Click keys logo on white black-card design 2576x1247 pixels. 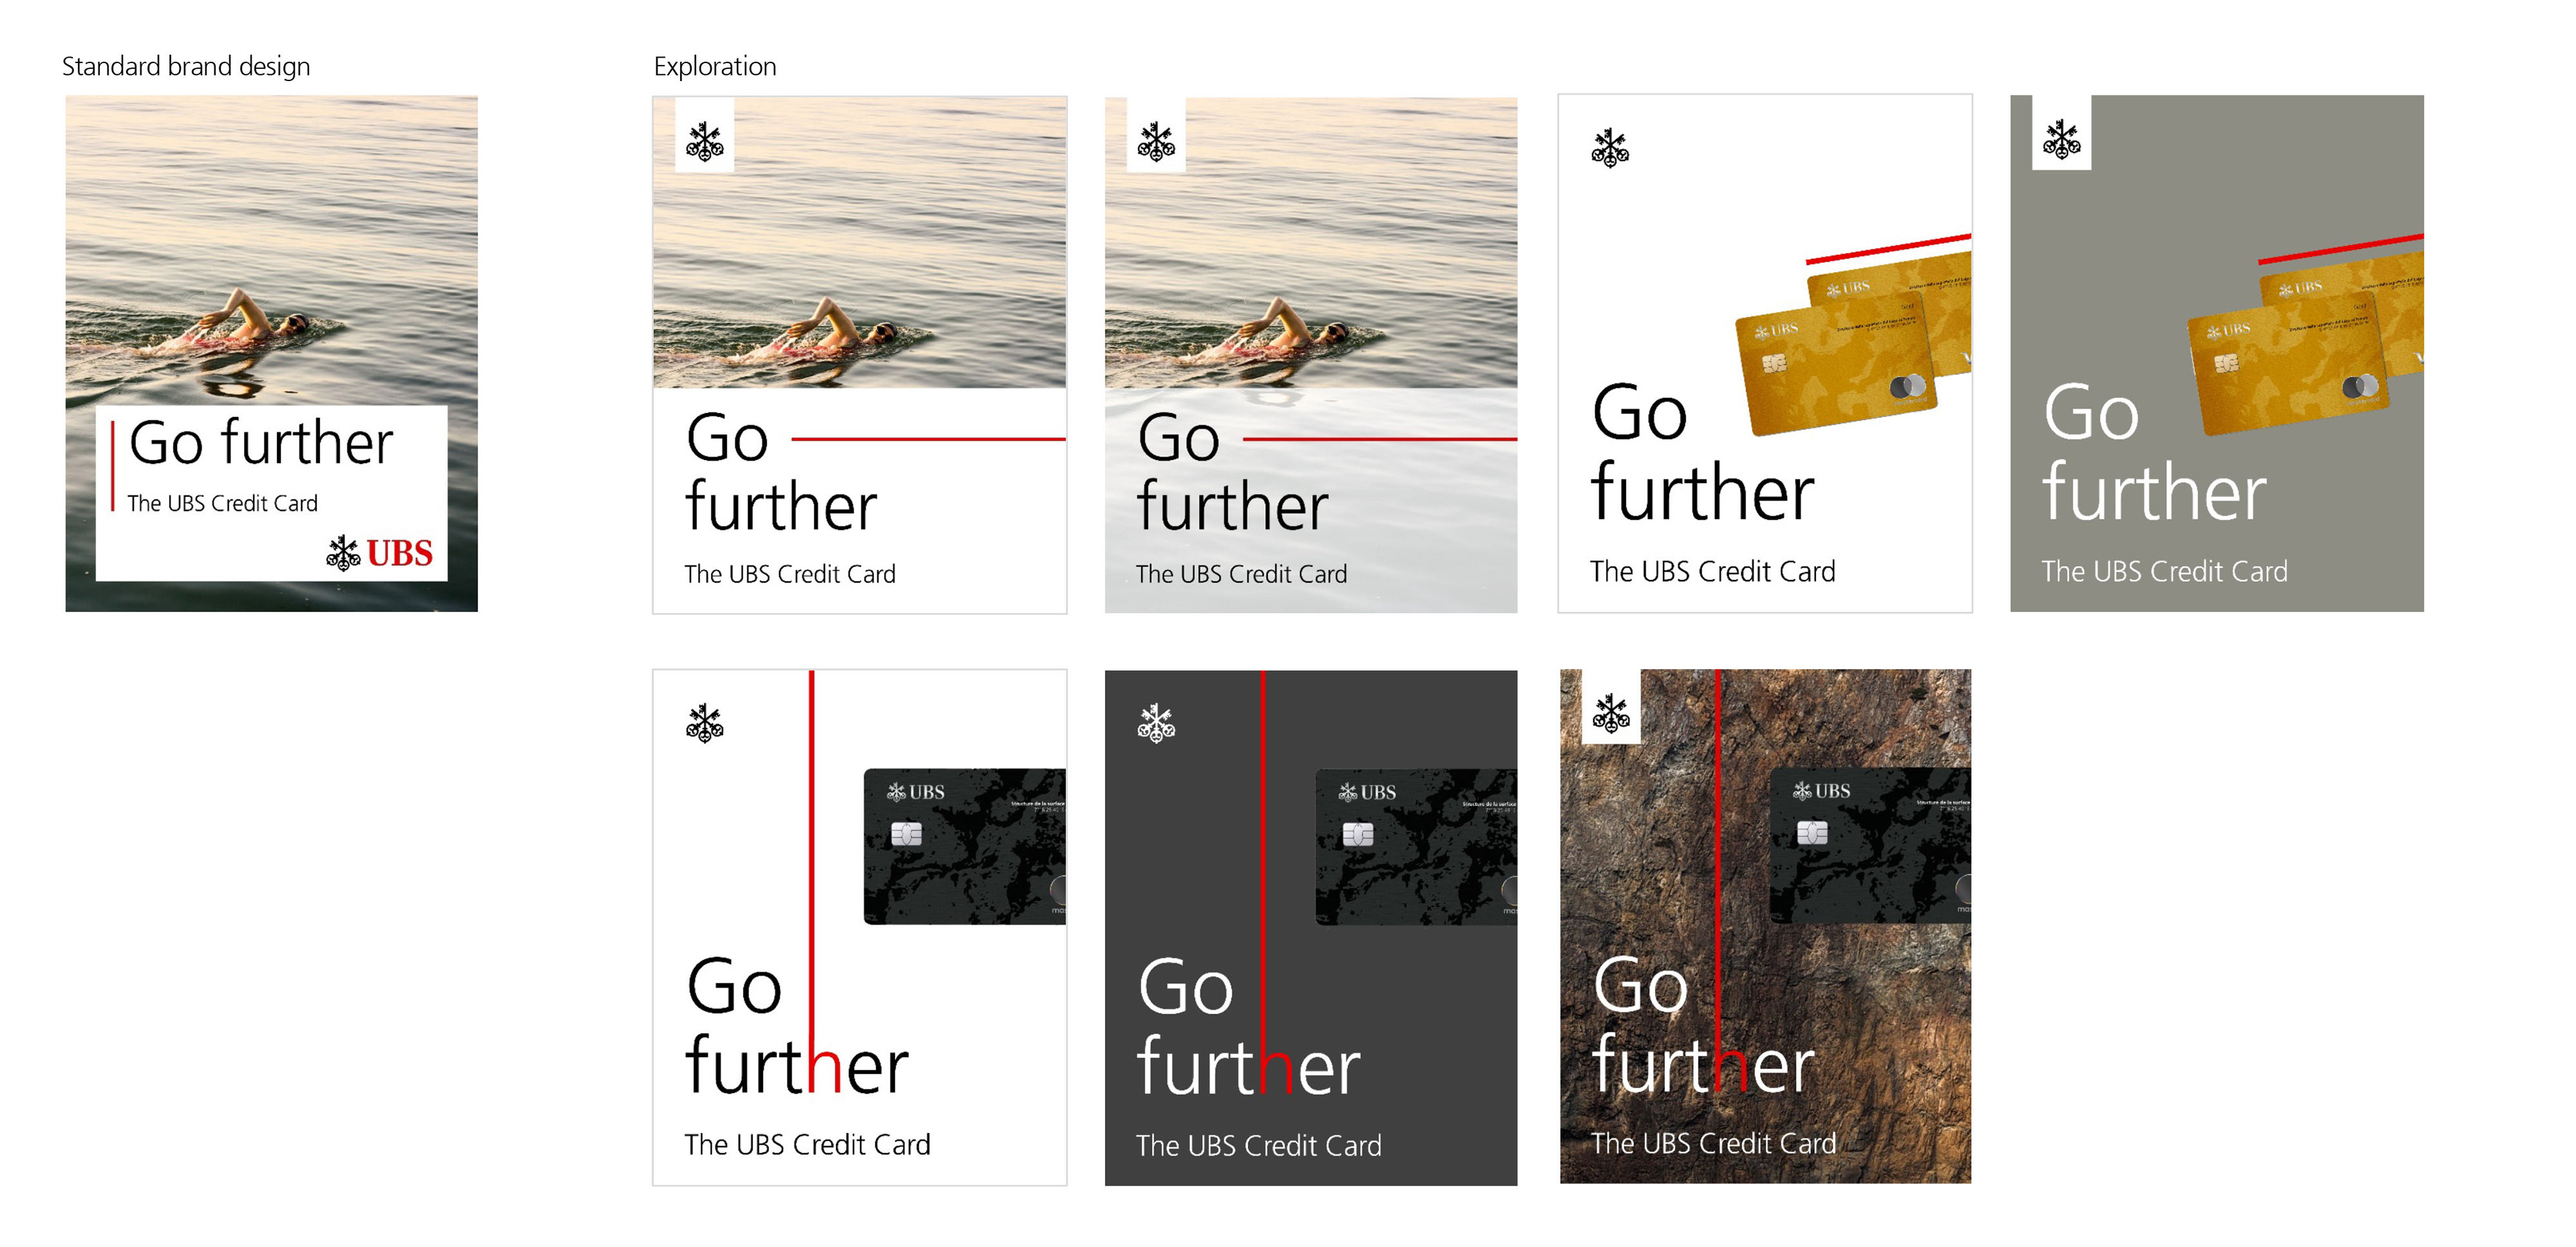coord(705,723)
